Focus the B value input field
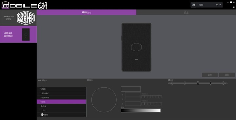Screen dimensions: 236x120 (x=133, y=104)
